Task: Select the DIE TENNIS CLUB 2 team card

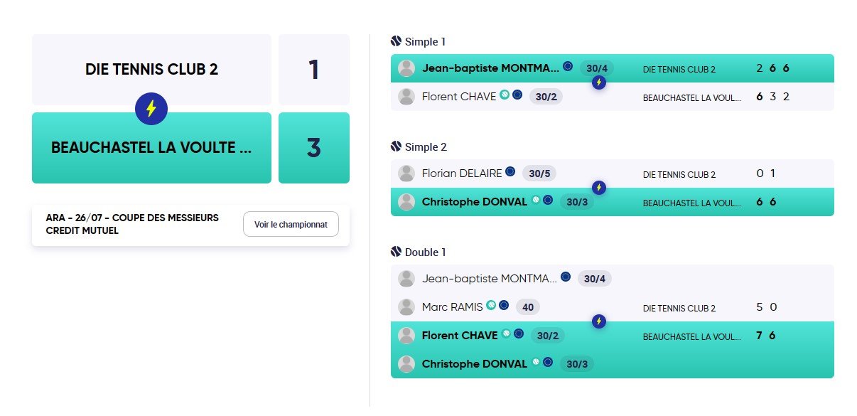Action: click(151, 70)
